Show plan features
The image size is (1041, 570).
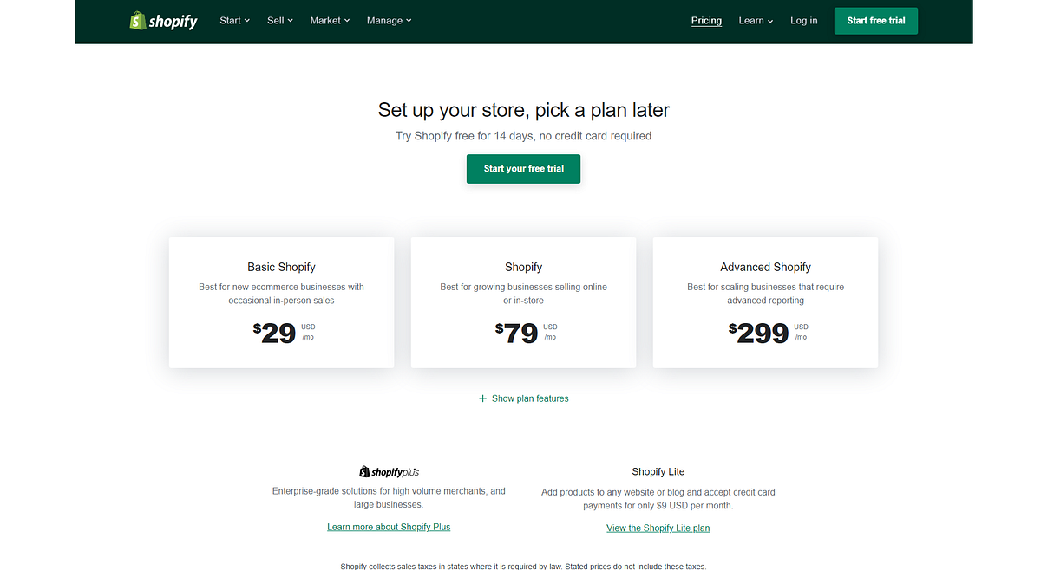click(x=530, y=398)
